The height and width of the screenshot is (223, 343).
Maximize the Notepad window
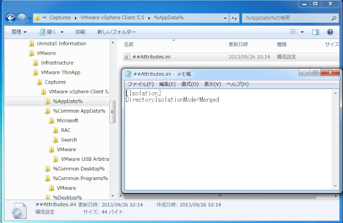click(315, 72)
